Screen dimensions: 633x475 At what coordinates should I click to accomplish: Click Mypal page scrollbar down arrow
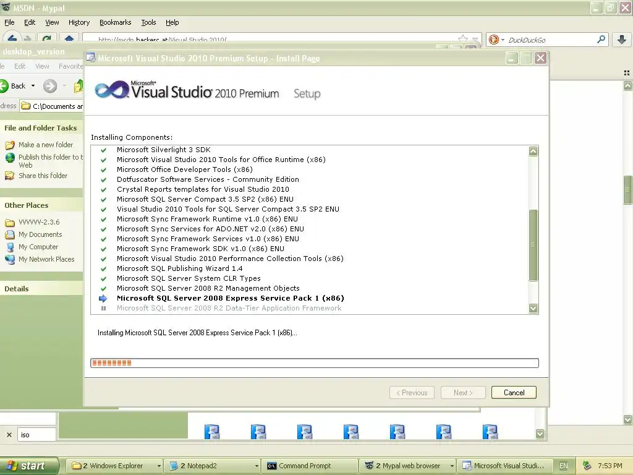(627, 420)
